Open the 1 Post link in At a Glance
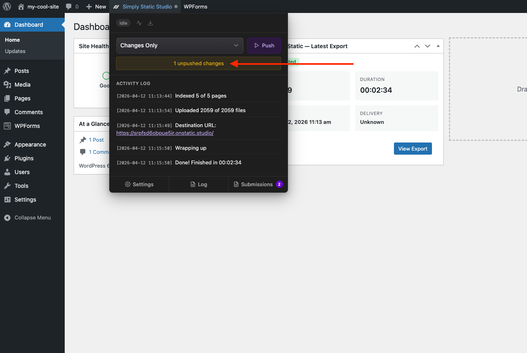 pyautogui.click(x=96, y=140)
